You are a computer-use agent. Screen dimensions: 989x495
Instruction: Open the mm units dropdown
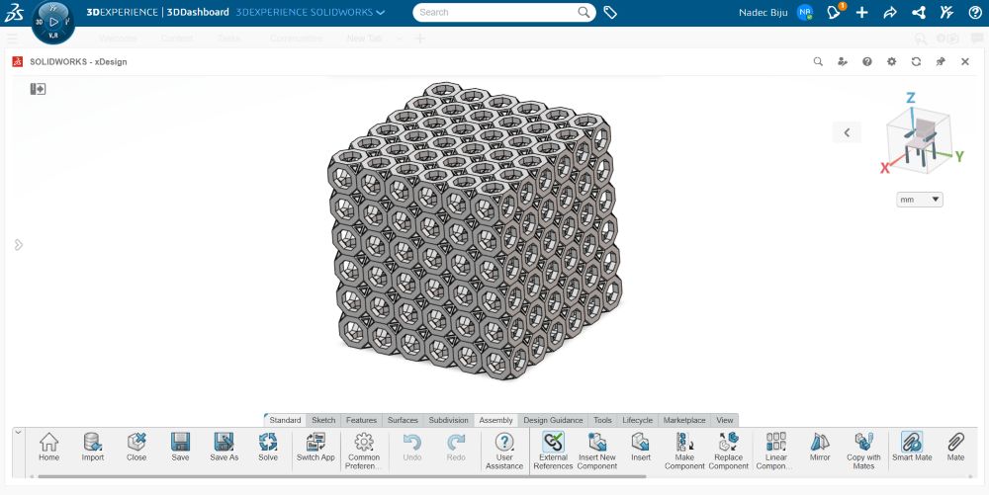(x=920, y=200)
